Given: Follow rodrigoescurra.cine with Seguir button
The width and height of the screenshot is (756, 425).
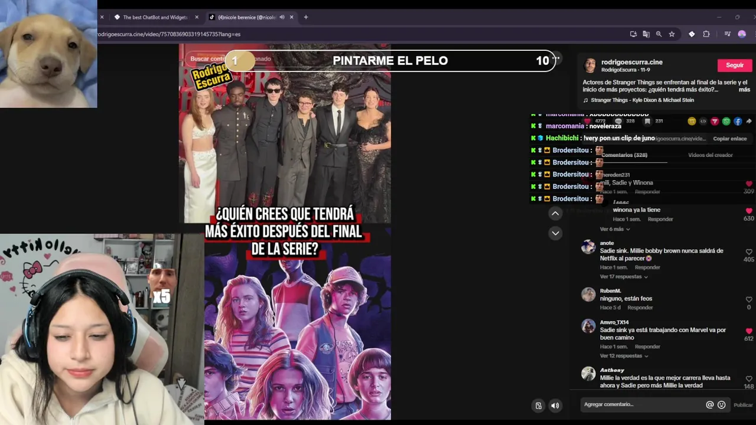Looking at the screenshot, I should [735, 65].
